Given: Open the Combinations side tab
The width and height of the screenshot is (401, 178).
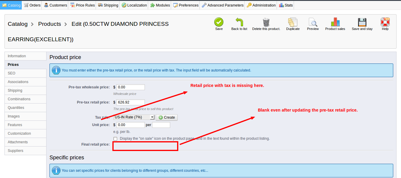Looking at the screenshot, I should click(x=26, y=99).
